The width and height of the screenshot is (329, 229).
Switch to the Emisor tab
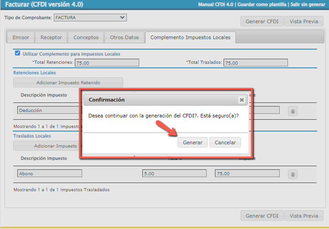[21, 37]
